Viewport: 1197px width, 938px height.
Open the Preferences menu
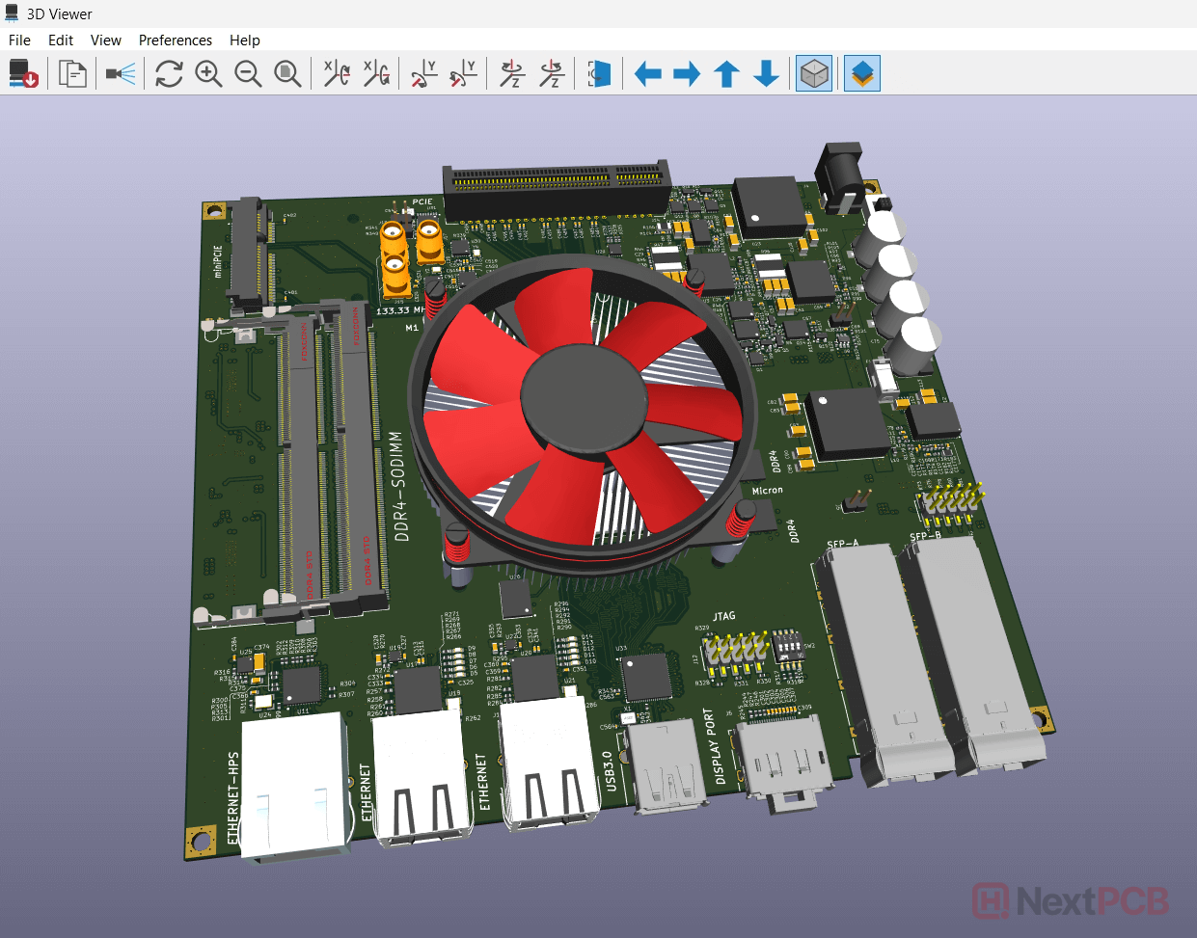175,40
